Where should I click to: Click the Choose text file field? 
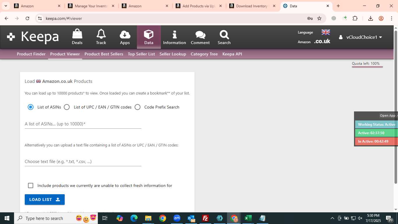(83, 162)
